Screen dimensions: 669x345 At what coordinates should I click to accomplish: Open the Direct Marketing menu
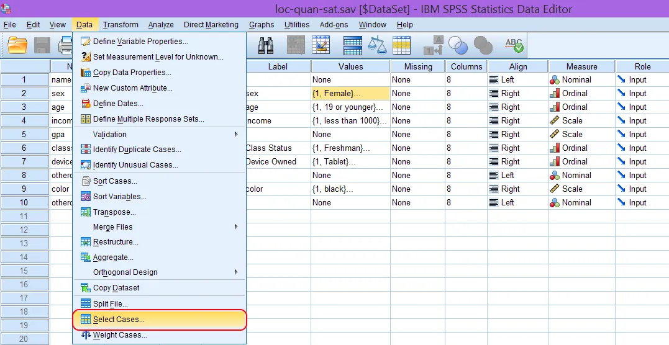pyautogui.click(x=211, y=25)
